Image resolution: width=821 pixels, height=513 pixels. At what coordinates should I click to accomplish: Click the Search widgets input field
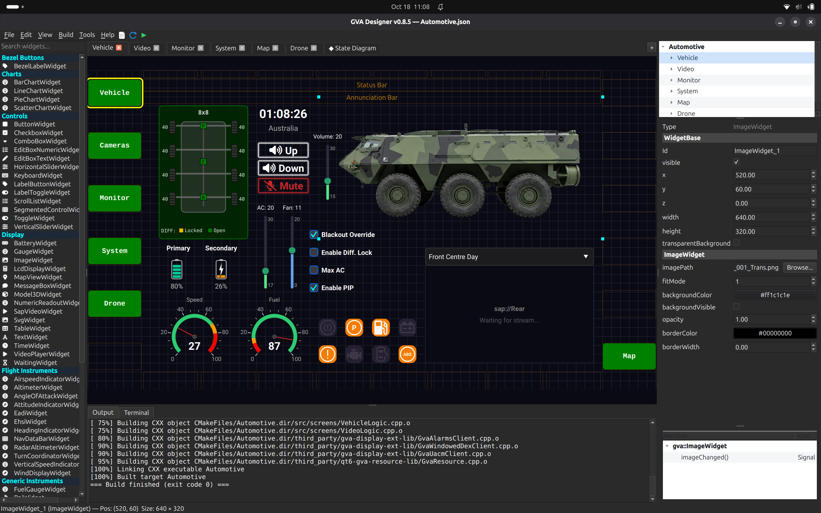[x=42, y=46]
